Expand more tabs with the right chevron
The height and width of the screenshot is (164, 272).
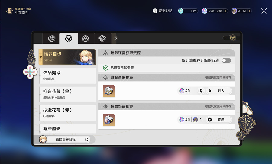click(116, 38)
